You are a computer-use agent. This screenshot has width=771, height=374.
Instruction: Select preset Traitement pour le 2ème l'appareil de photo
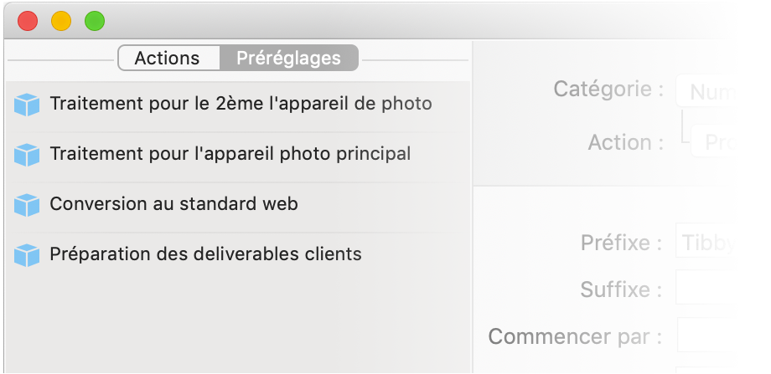tap(241, 104)
